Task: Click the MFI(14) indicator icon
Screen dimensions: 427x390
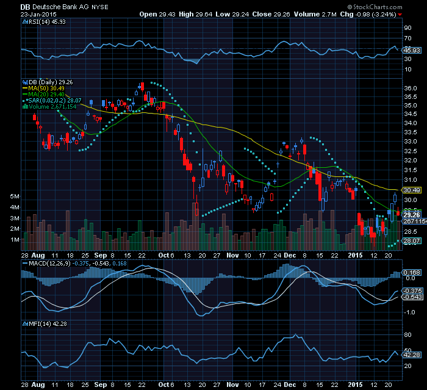Action: click(25, 323)
